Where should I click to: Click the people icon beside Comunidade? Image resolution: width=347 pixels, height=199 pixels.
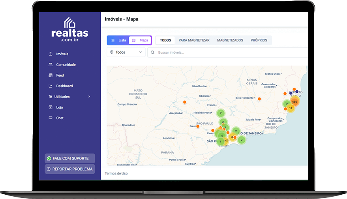pyautogui.click(x=51, y=64)
